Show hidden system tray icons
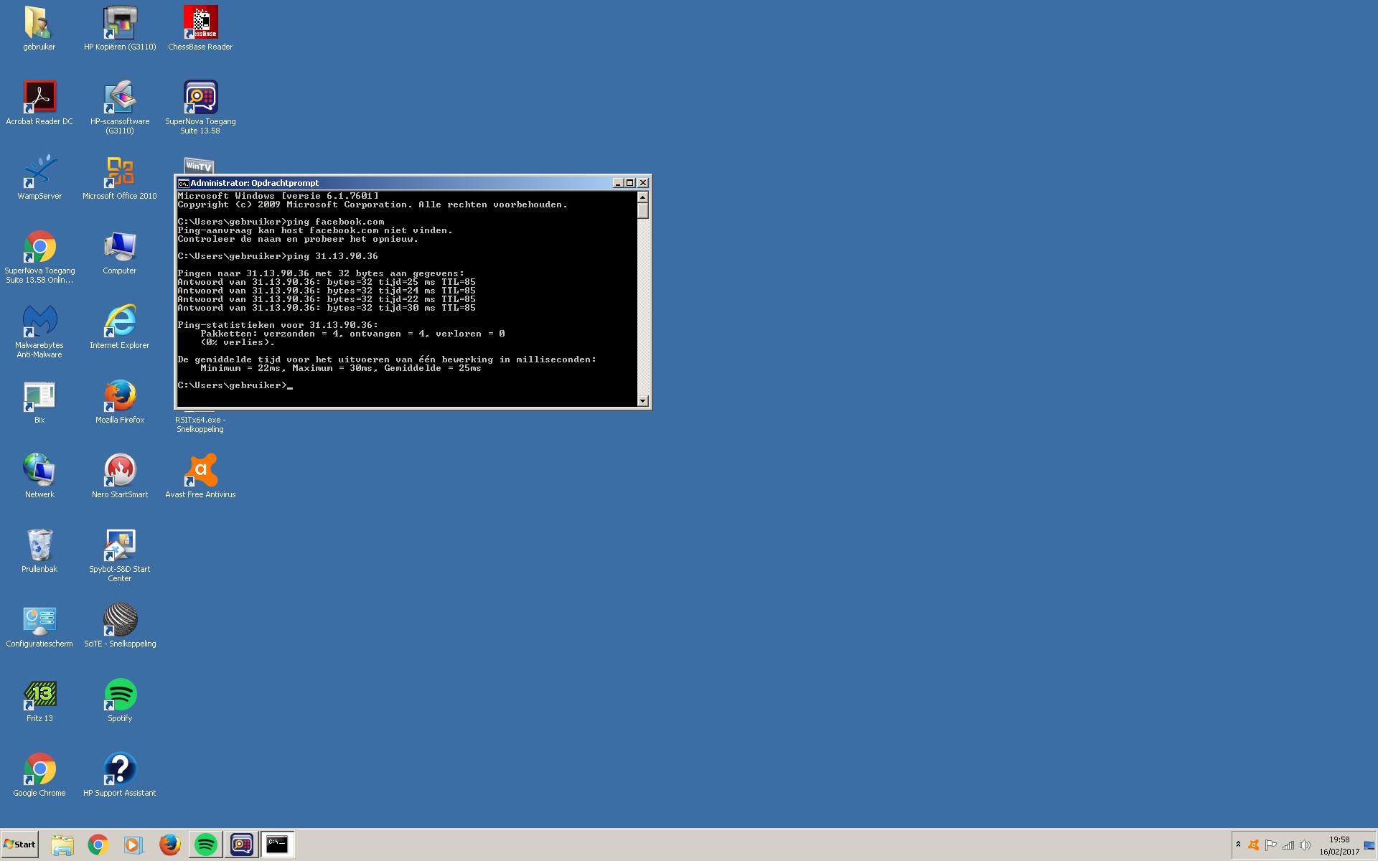Screen dimensions: 1378x861 pyautogui.click(x=1238, y=844)
